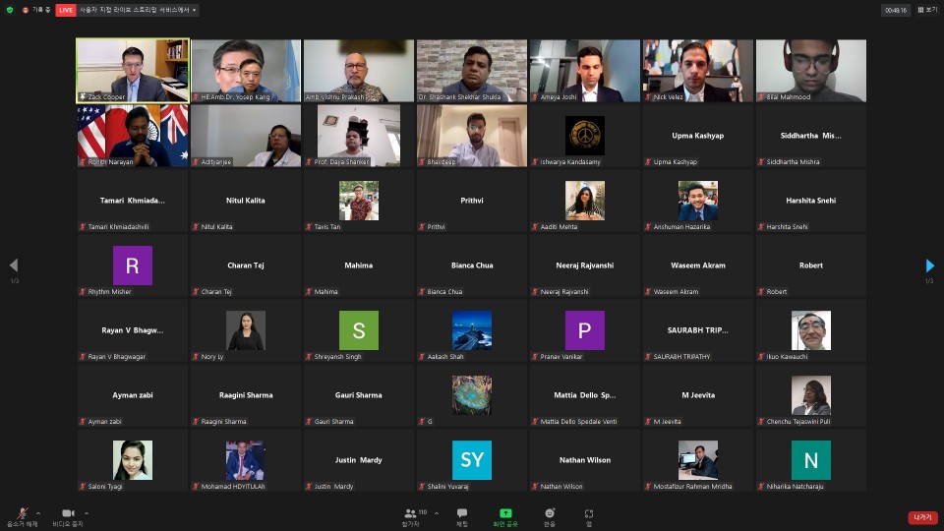Go to the previous page of participants

coord(14,265)
